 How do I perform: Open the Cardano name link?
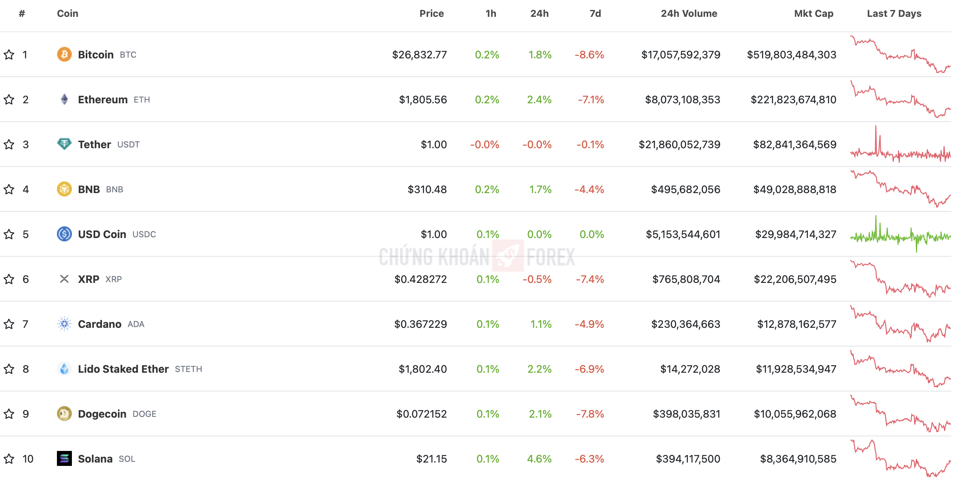(x=100, y=324)
